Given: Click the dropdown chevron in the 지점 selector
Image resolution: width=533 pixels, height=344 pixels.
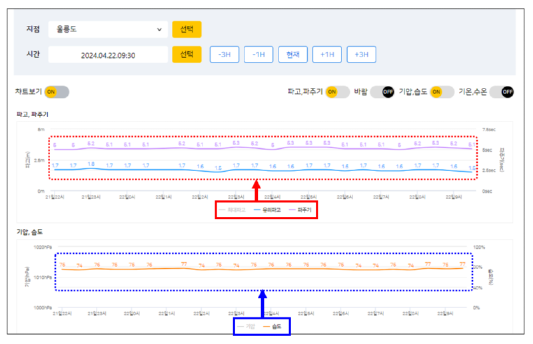Looking at the screenshot, I should (159, 29).
